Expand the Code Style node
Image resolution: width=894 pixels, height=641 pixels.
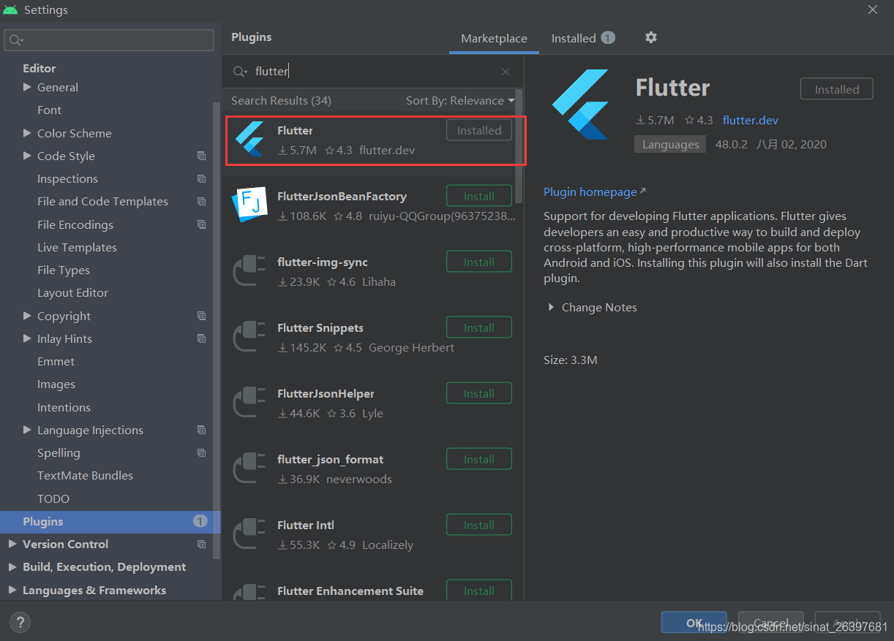coord(27,156)
